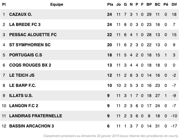
Task: Select the LA BREDE FC 3 row
Action: pos(90,24)
